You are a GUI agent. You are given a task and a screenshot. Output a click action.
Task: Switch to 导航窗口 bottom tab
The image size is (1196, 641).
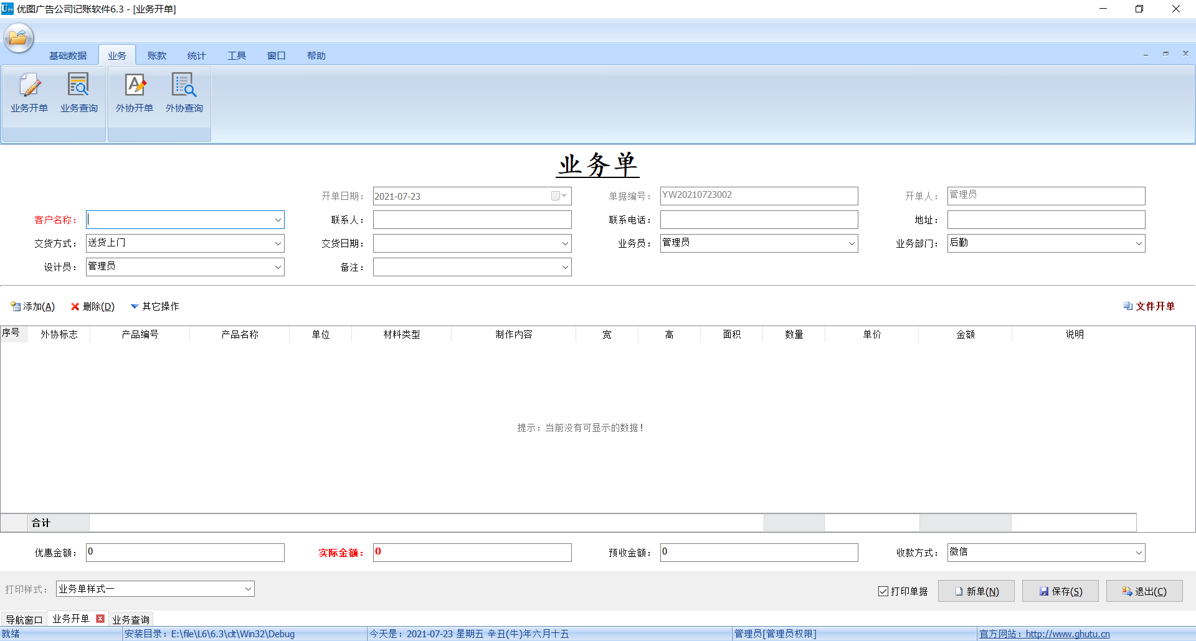pyautogui.click(x=24, y=620)
